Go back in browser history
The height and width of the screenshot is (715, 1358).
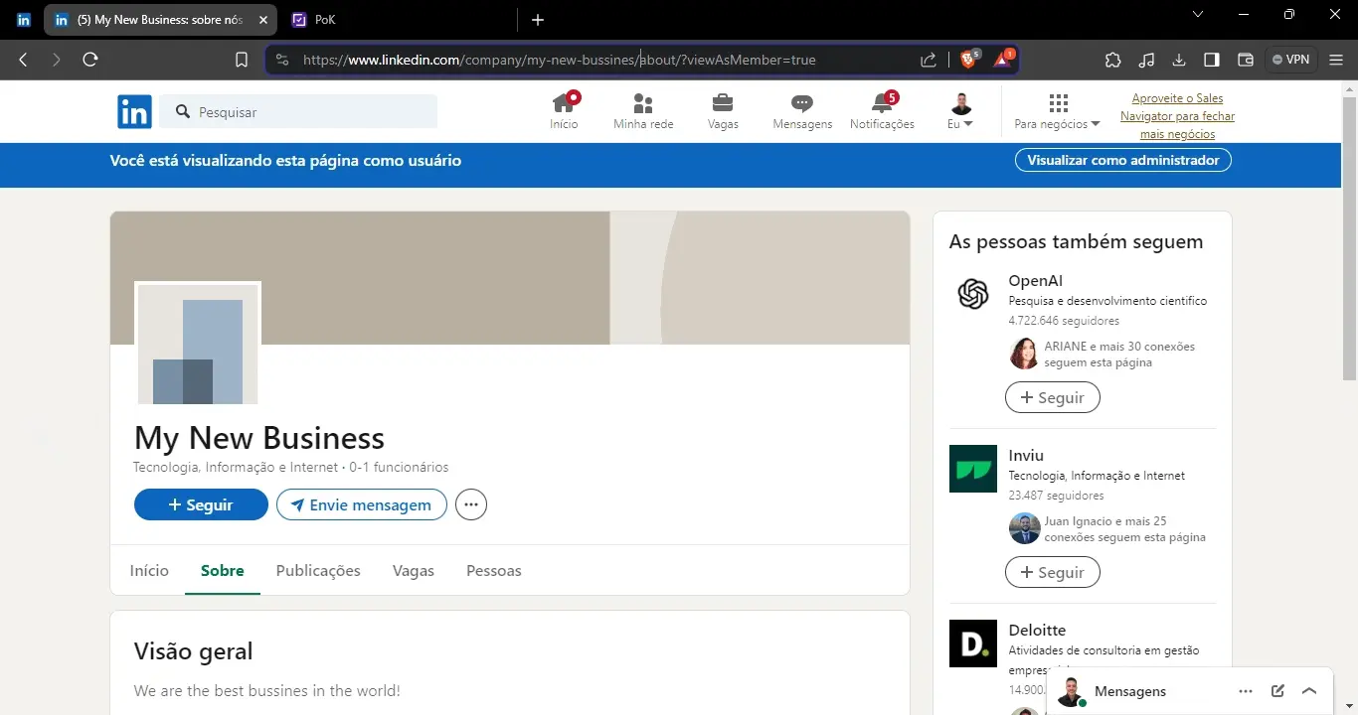23,60
